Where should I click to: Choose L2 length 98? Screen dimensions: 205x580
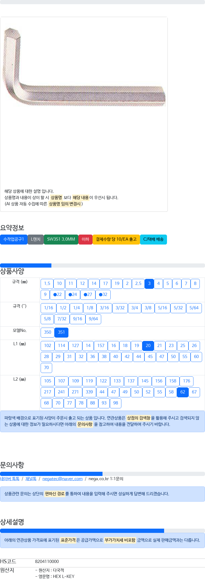pos(116,403)
